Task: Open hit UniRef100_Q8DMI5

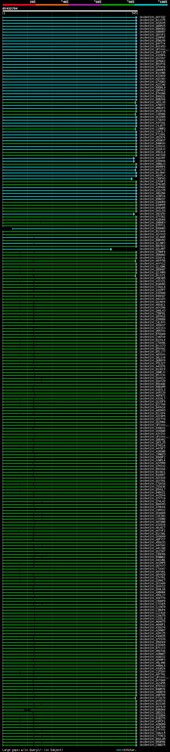Action: pyautogui.click(x=152, y=26)
